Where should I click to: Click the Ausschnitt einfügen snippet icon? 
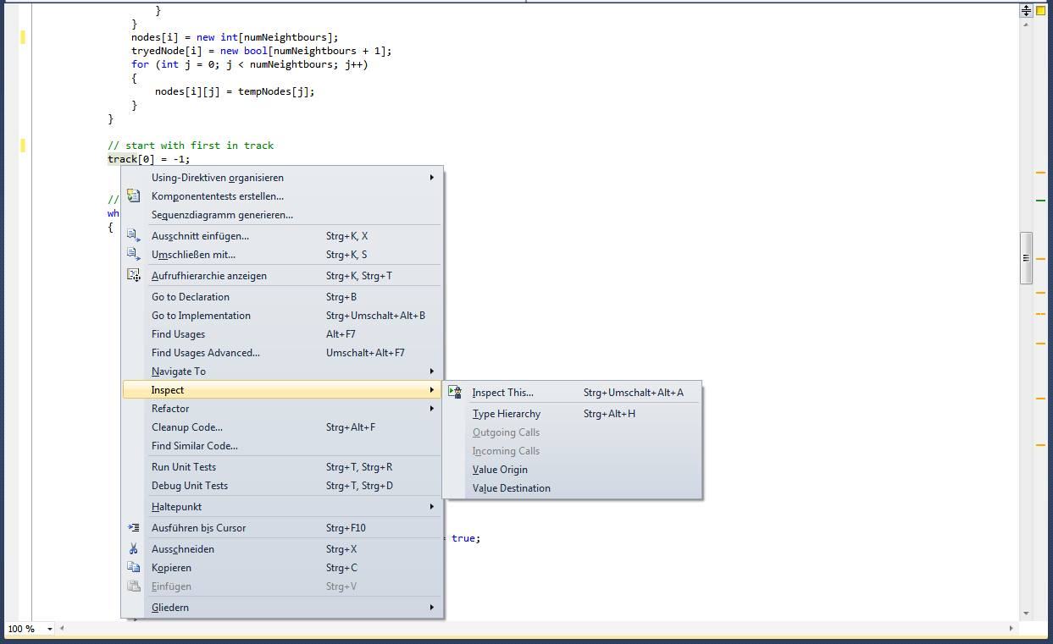tap(133, 236)
